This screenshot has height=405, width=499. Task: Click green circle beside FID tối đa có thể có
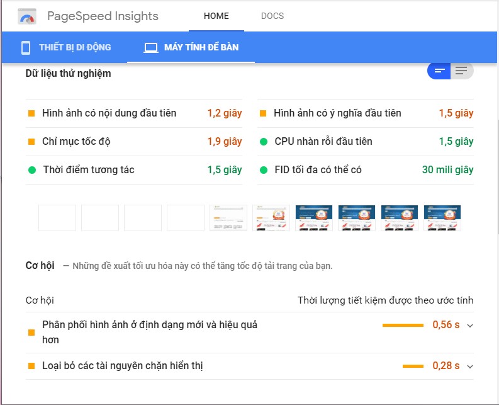(264, 170)
